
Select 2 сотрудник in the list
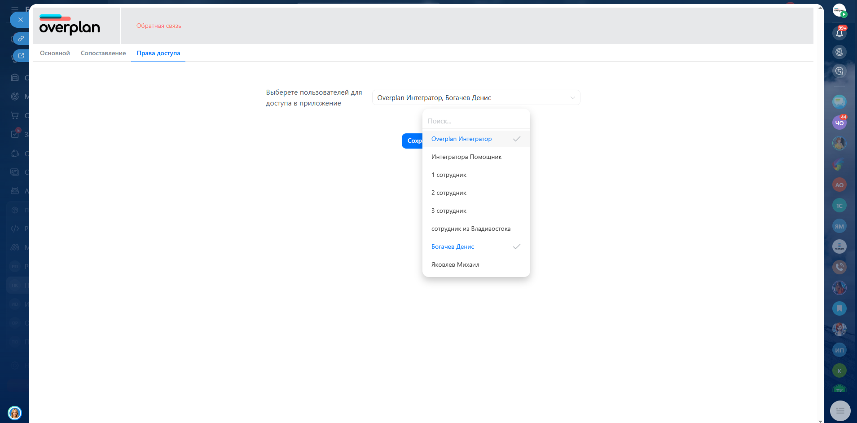(x=476, y=193)
